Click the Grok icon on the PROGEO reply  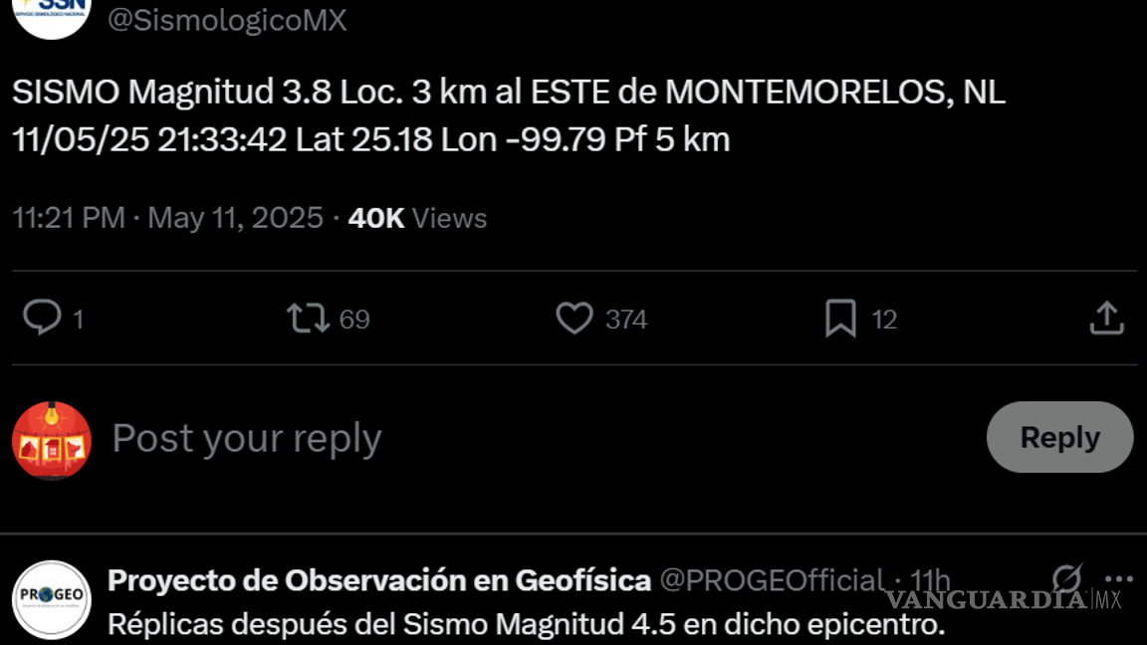1067,578
